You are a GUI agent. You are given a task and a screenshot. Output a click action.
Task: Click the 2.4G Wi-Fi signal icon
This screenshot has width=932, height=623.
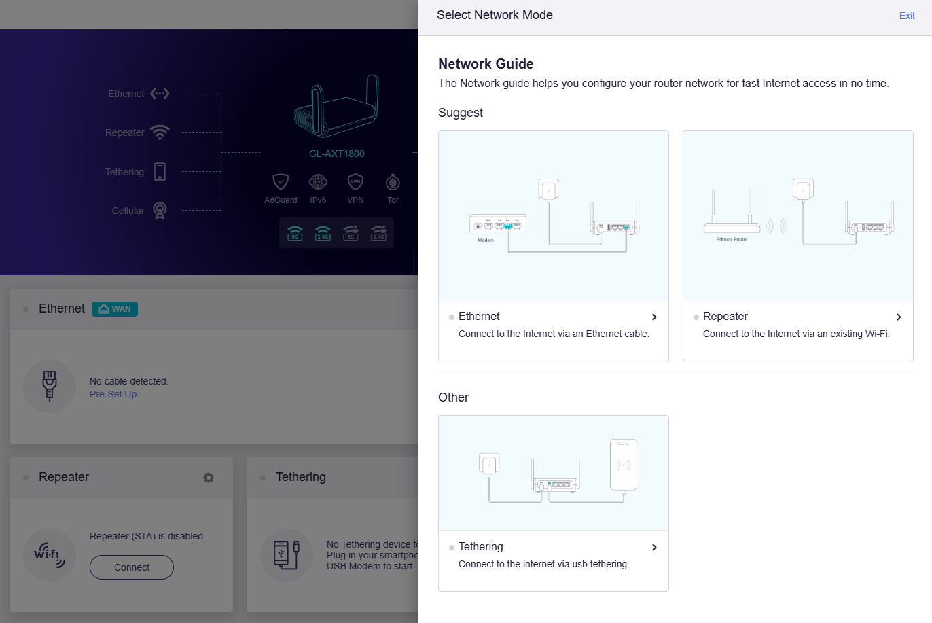(323, 233)
